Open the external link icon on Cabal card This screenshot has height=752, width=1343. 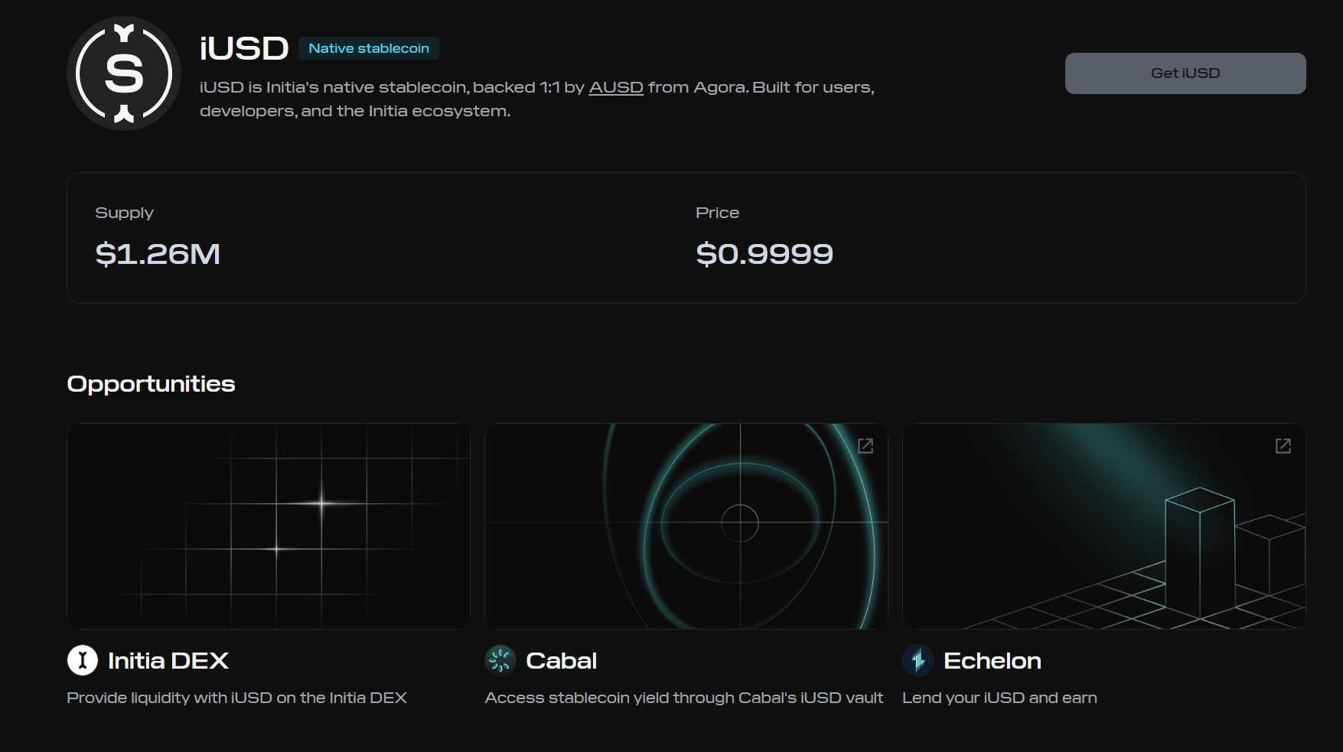[x=865, y=446]
